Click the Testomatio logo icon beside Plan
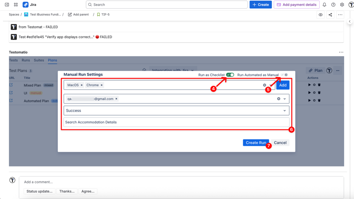The image size is (354, 199). tap(329, 70)
